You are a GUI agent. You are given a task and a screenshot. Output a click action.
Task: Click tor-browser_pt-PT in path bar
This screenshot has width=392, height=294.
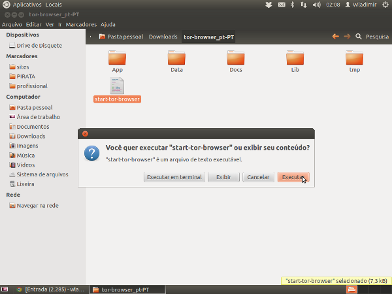coord(208,37)
